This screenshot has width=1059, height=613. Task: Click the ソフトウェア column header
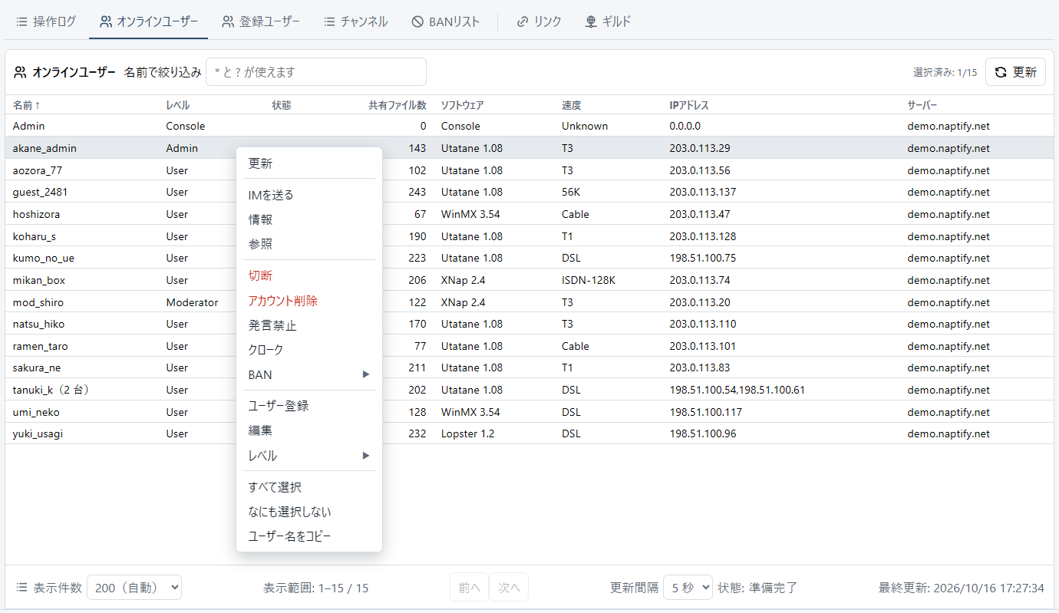pyautogui.click(x=462, y=105)
